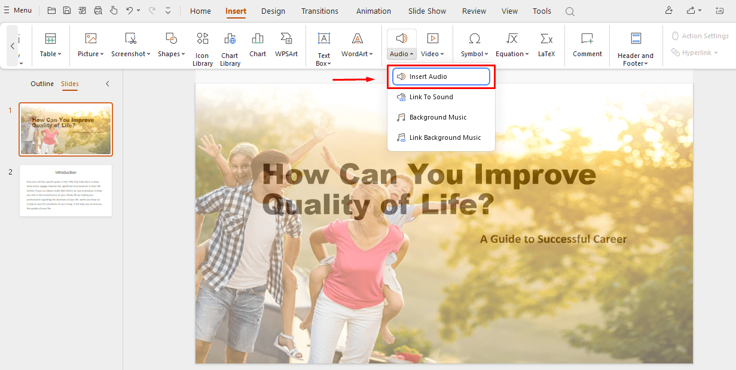Switch to the Outline tab
The height and width of the screenshot is (370, 736).
tap(42, 84)
